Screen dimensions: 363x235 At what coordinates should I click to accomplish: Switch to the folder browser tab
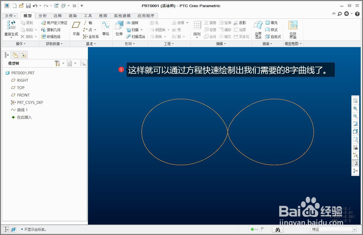[15, 55]
